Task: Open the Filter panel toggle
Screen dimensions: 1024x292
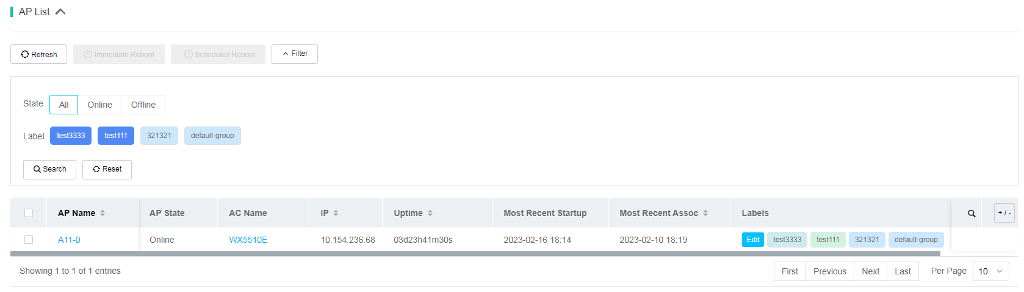Action: (x=295, y=54)
